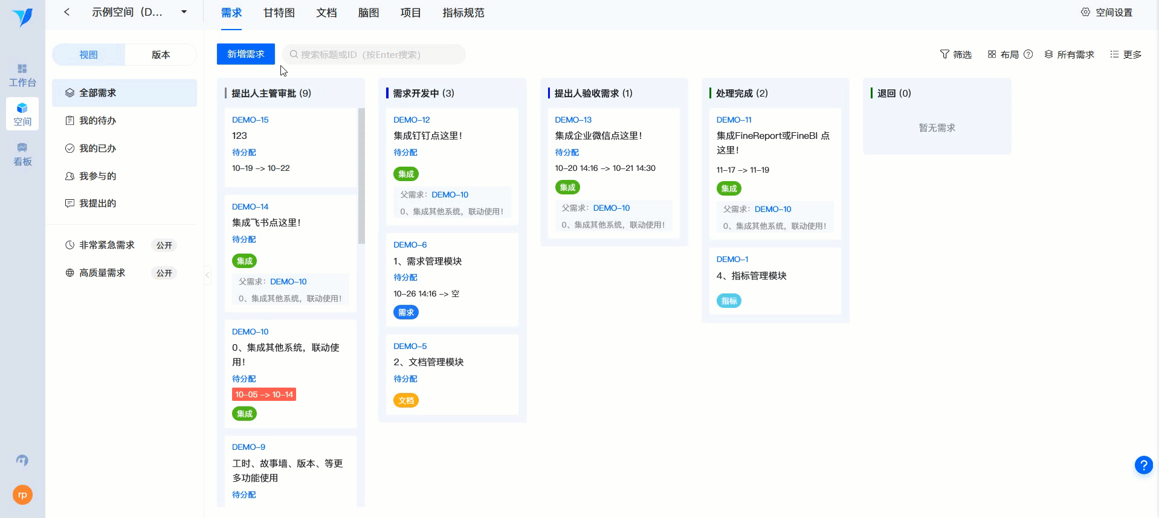Click the red overdue date 10-05 -> 10-14
The width and height of the screenshot is (1159, 518).
tap(264, 394)
